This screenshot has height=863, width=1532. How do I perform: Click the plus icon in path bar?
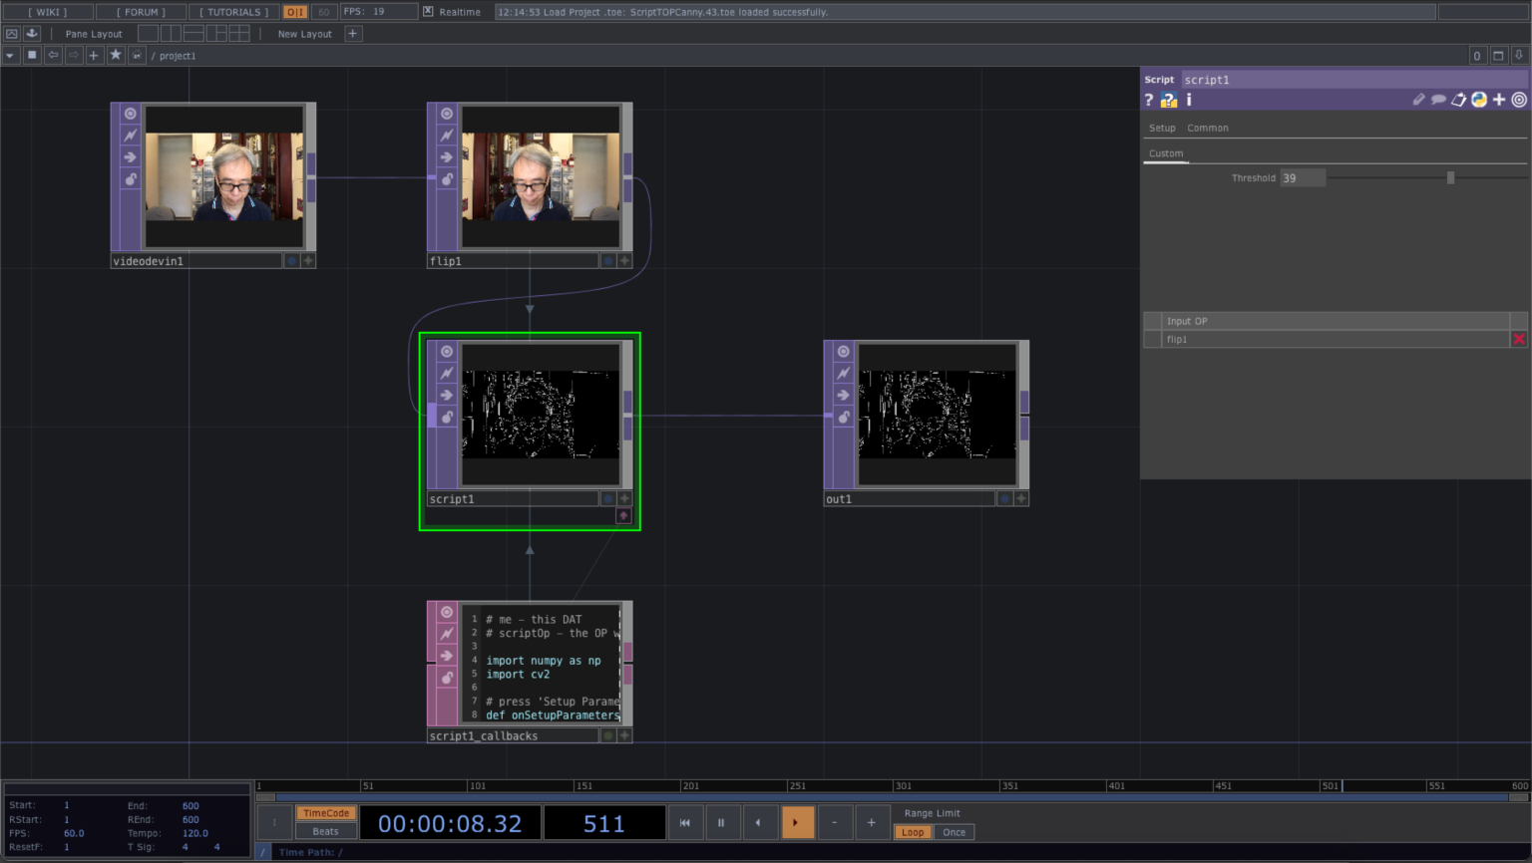click(94, 55)
